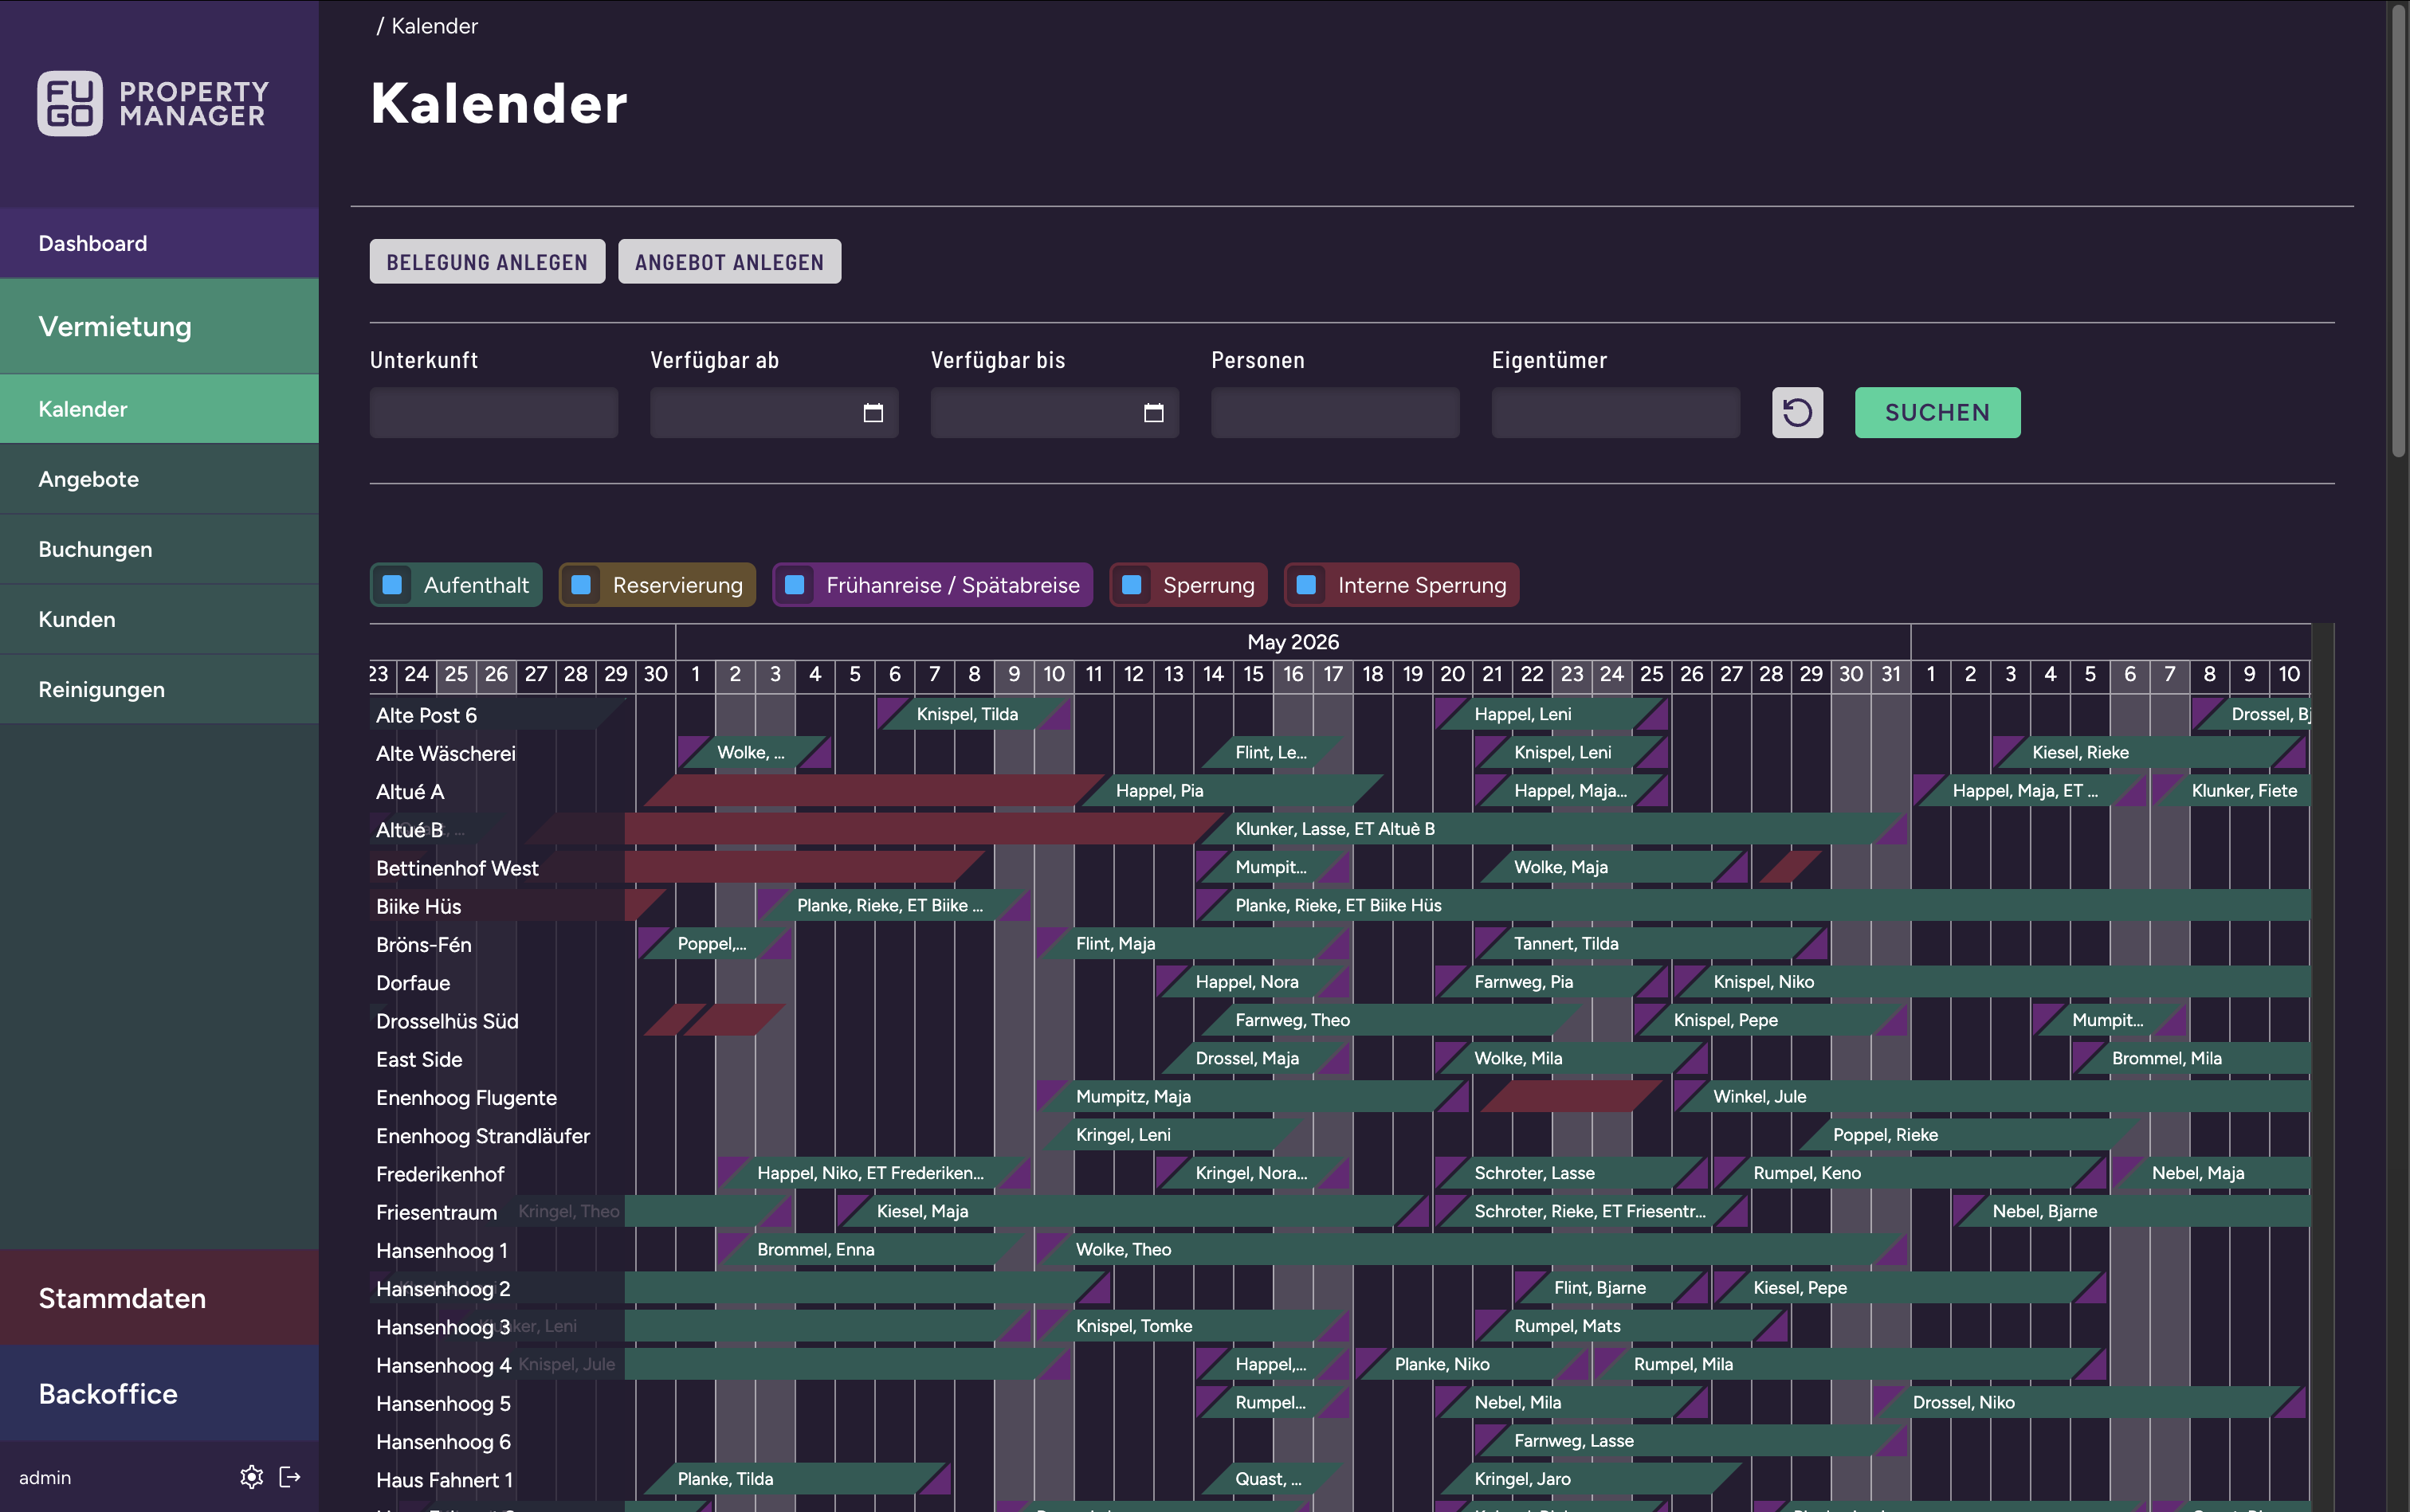Toggle the Sperrung legend checkbox
2410x1512 pixels.
click(1132, 585)
